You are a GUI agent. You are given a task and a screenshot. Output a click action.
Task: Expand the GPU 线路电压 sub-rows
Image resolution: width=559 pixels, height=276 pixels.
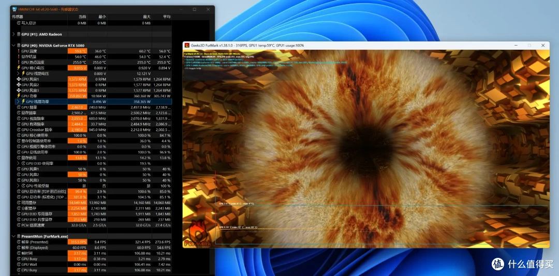tap(19, 74)
